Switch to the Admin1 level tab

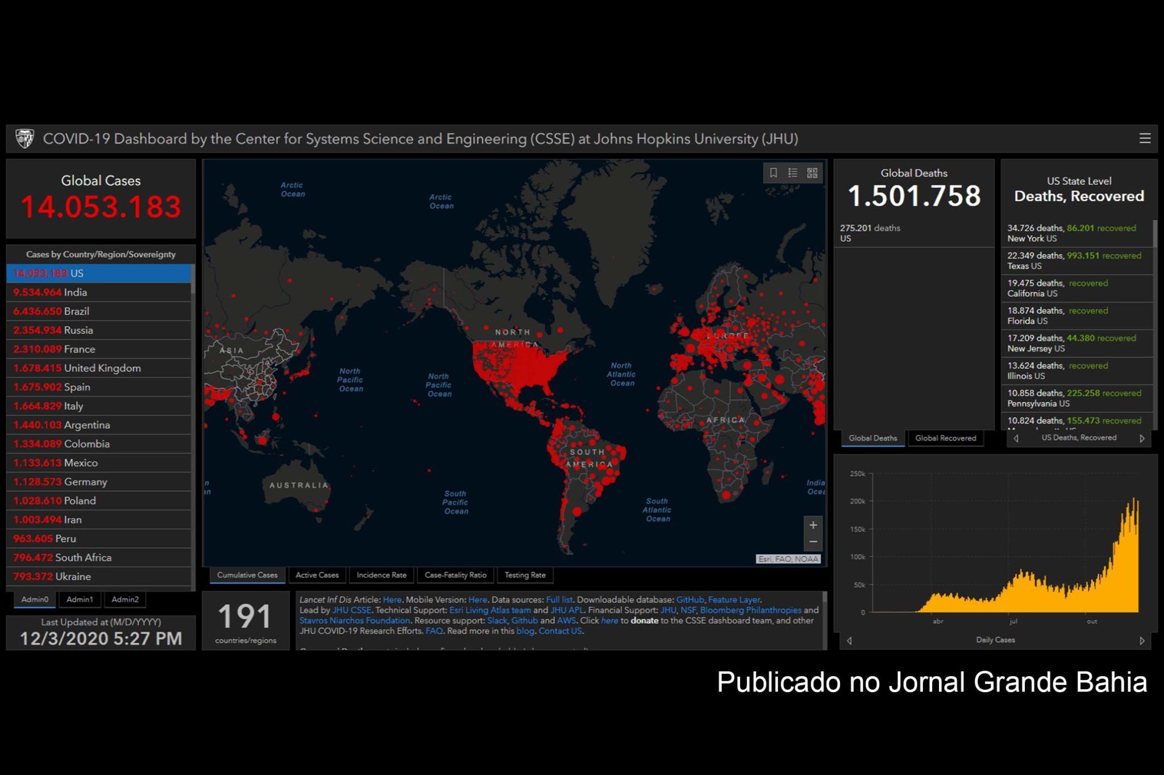click(80, 600)
